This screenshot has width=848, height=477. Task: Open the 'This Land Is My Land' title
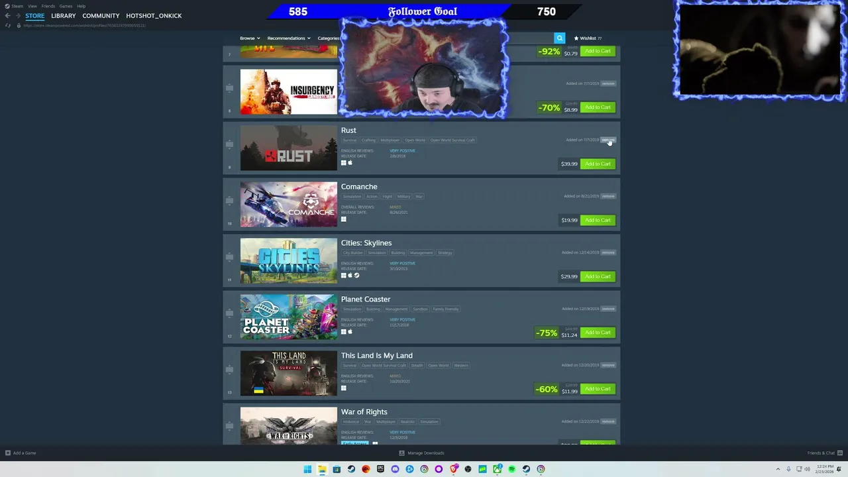pos(376,356)
